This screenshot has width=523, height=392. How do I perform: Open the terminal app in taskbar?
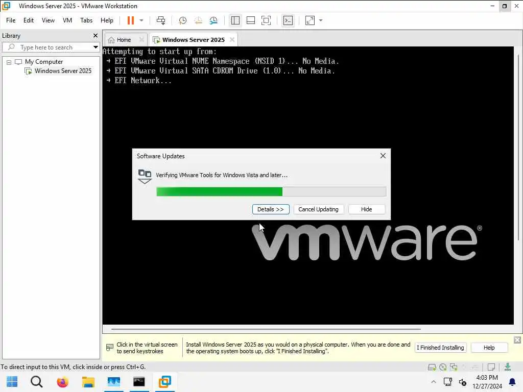tap(139, 382)
